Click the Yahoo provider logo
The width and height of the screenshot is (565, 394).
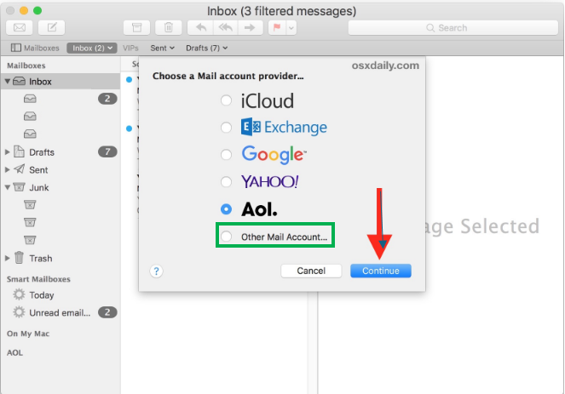(270, 182)
